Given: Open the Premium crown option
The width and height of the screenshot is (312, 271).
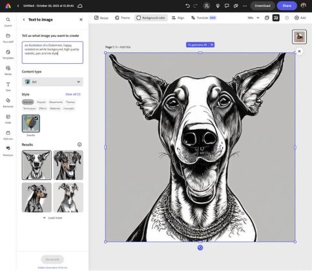Looking at the screenshot, I should pos(8,151).
